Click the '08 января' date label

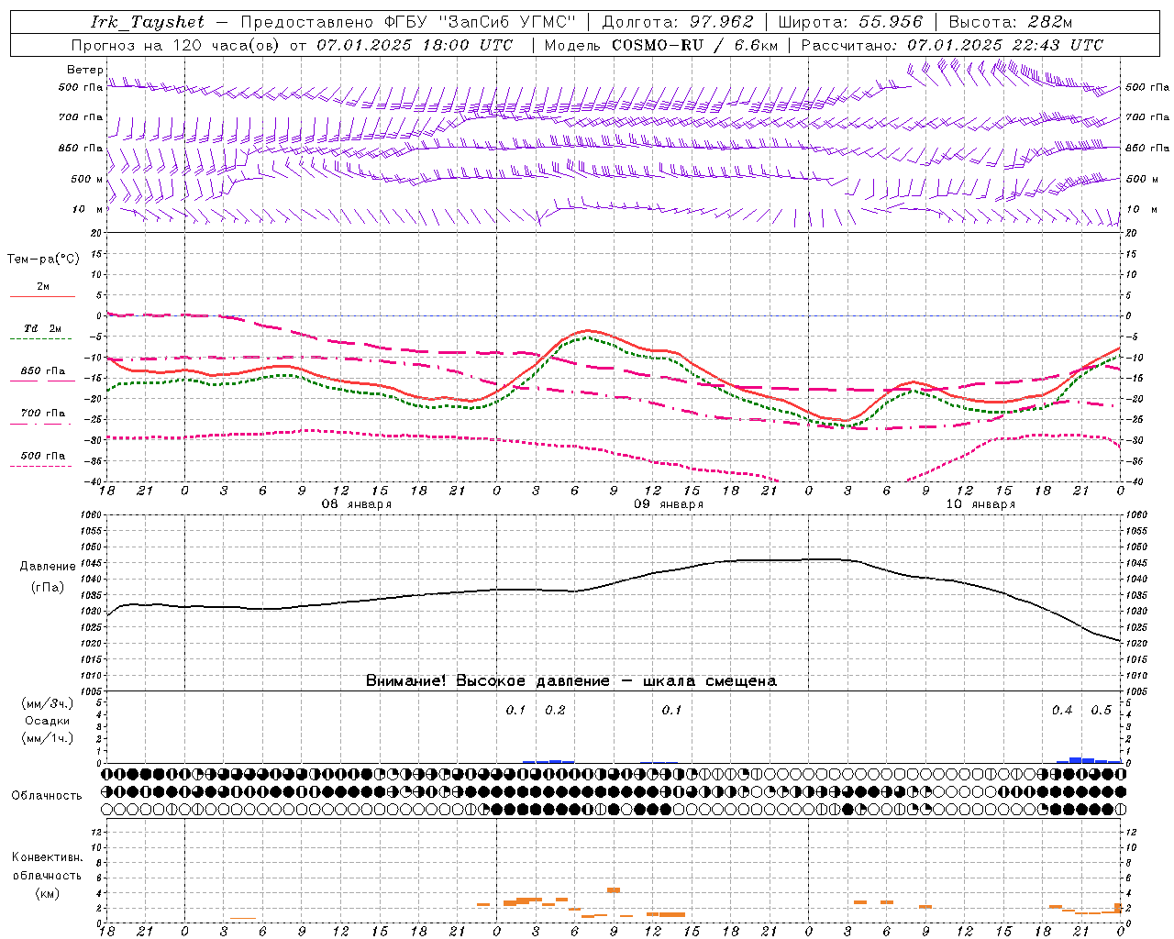[356, 504]
